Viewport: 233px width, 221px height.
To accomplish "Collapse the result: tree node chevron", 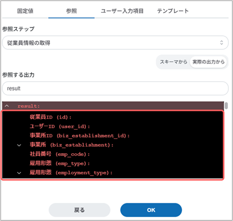I will coord(7,106).
